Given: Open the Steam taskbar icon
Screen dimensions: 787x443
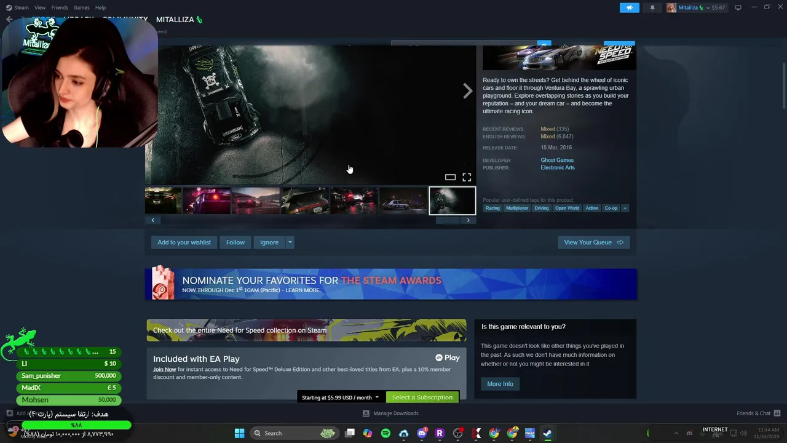Looking at the screenshot, I should [x=547, y=433].
